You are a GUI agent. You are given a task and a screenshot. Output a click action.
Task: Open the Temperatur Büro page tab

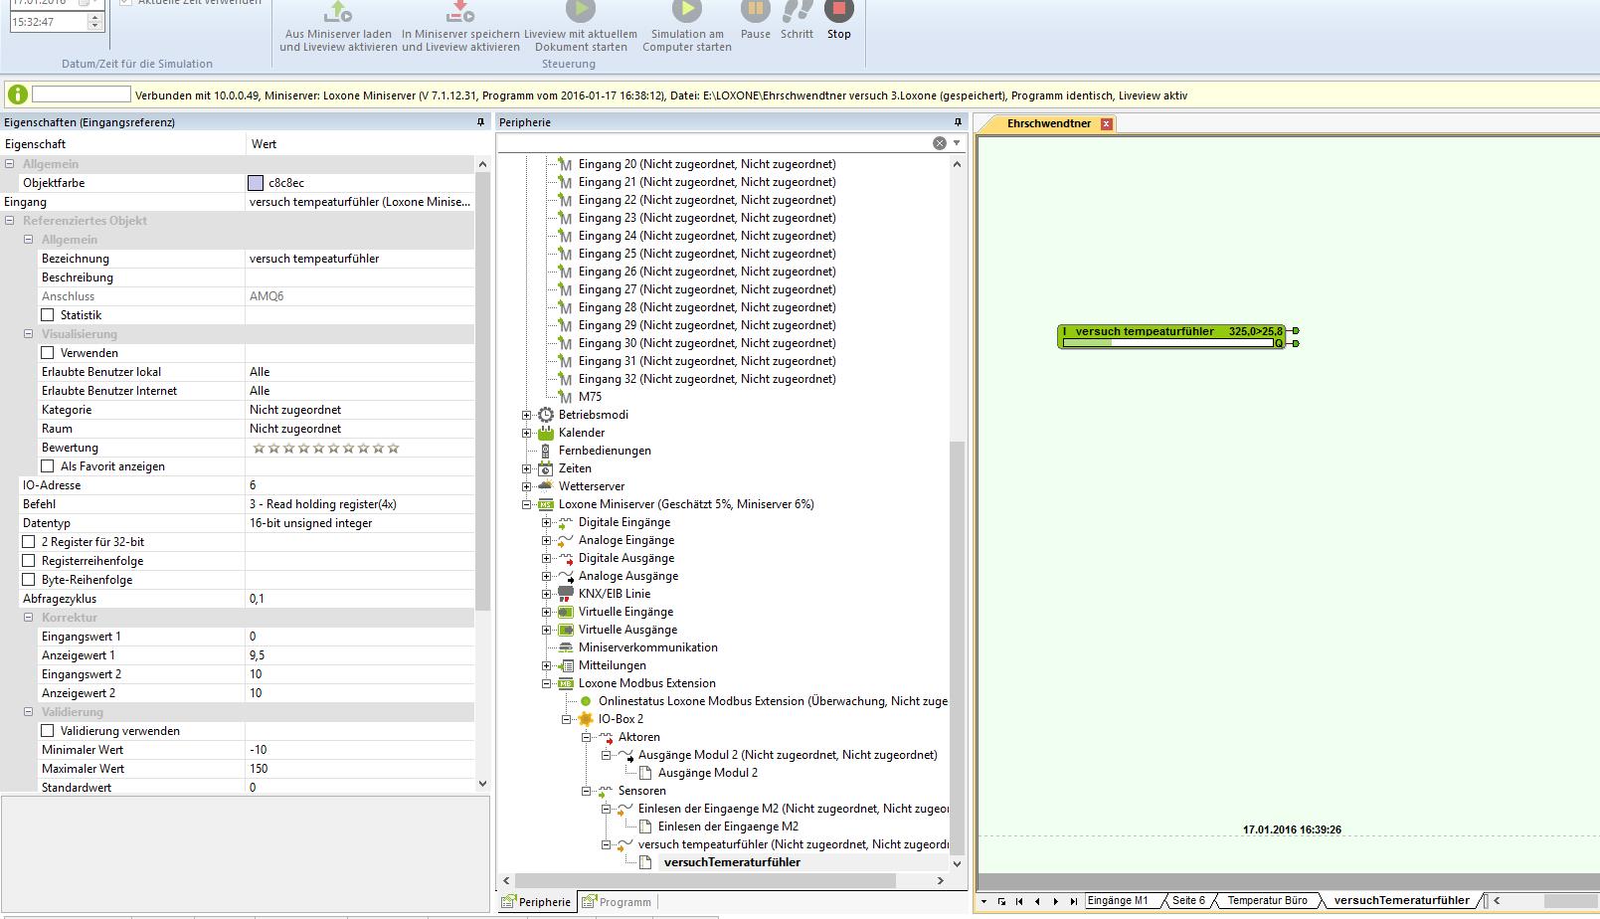[1266, 900]
